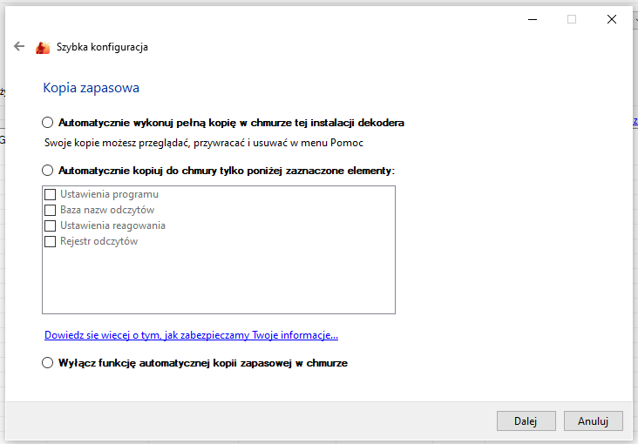Open the Dowiedz się więcej information link
Screen dimensions: 638x444
point(191,335)
